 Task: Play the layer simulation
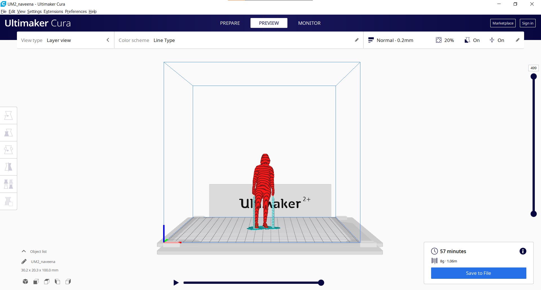pyautogui.click(x=176, y=282)
